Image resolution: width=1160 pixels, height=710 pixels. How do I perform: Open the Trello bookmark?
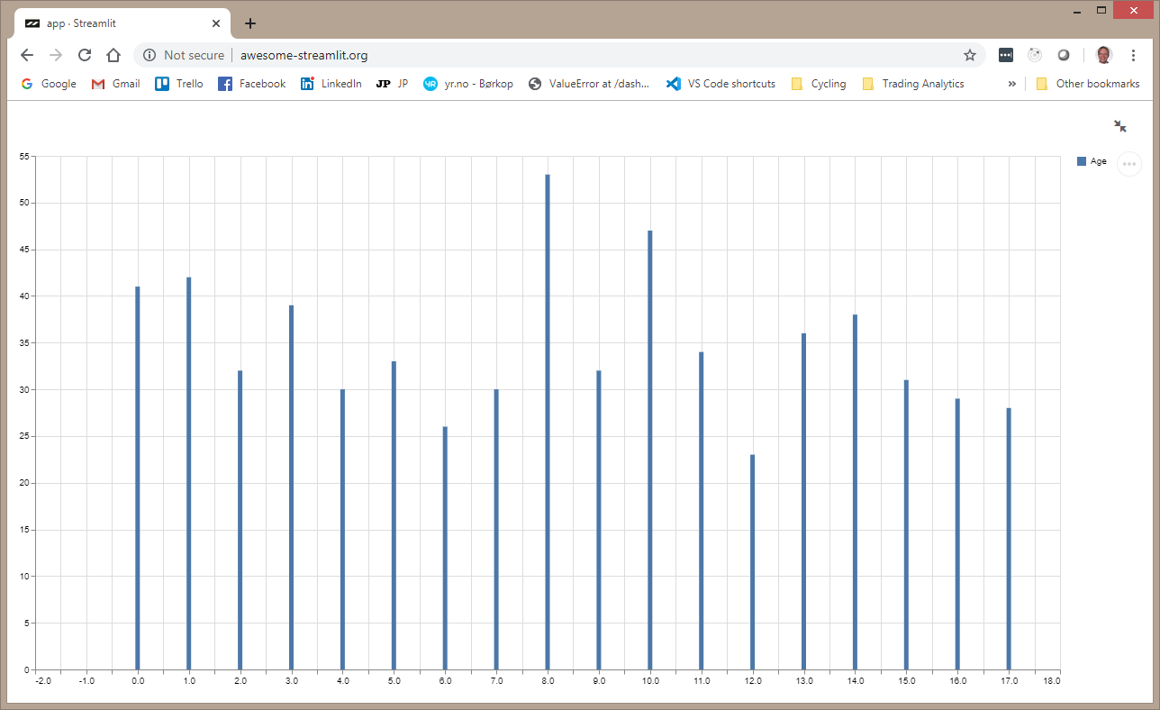pyautogui.click(x=179, y=84)
